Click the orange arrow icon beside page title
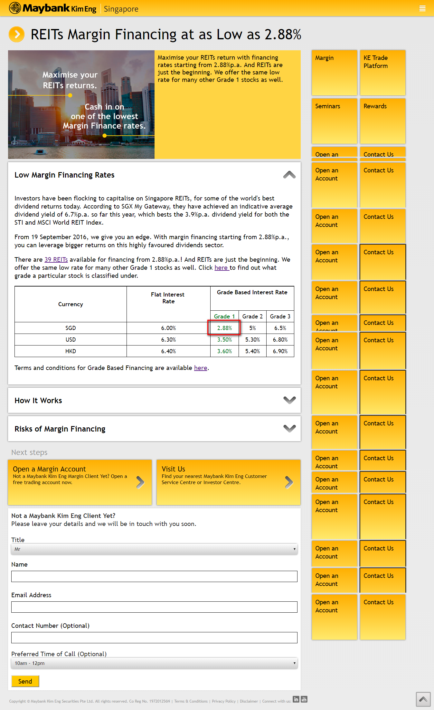This screenshot has width=434, height=710. [17, 34]
